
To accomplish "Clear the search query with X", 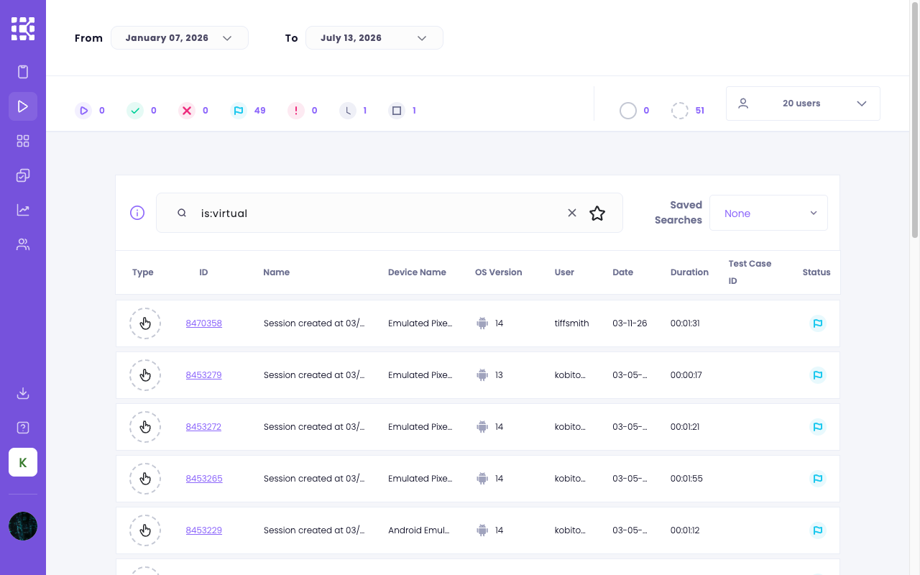I will point(572,213).
